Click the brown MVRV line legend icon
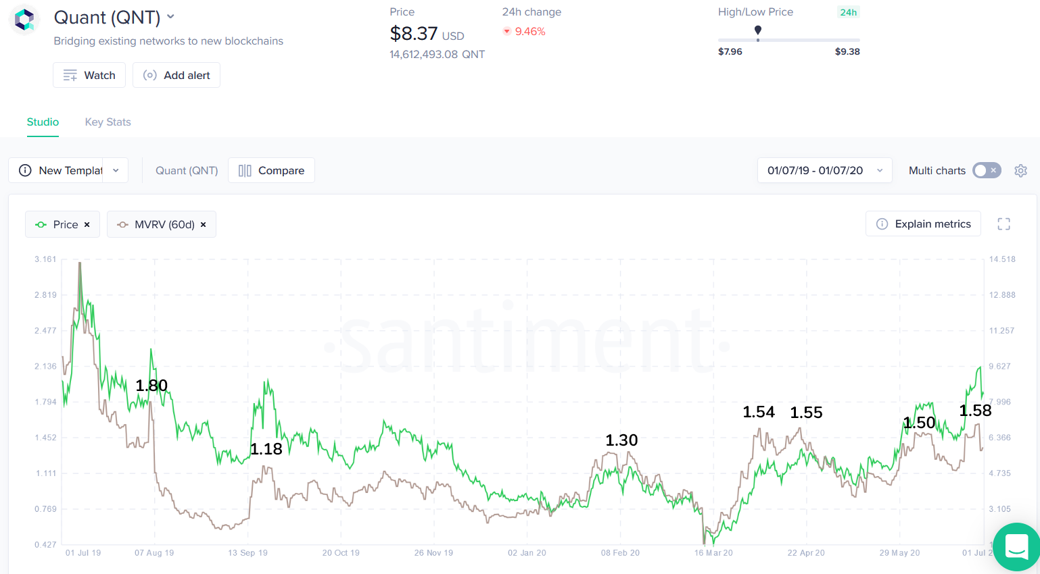This screenshot has height=574, width=1040. pos(122,225)
